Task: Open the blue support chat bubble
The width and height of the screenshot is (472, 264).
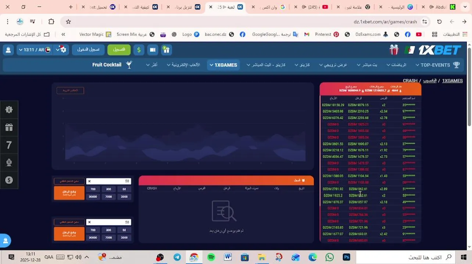Action: pyautogui.click(x=5, y=241)
